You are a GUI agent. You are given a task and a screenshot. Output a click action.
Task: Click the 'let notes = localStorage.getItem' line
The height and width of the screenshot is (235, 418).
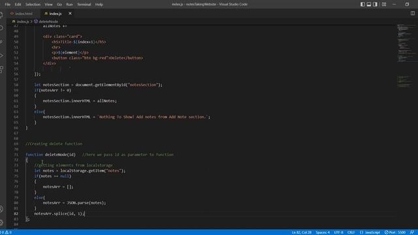click(80, 170)
